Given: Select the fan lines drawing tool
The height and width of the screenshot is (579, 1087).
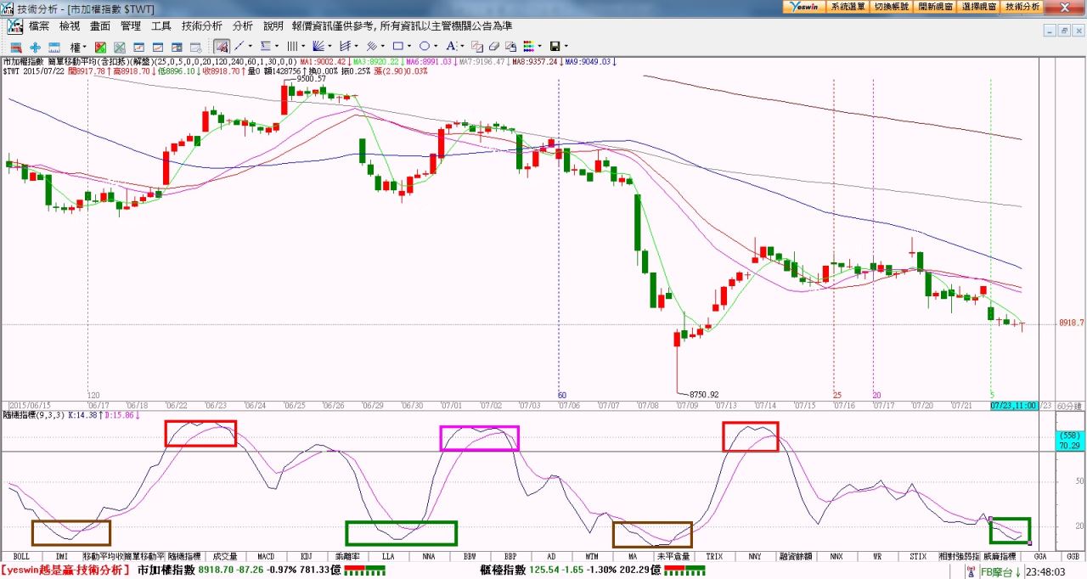Looking at the screenshot, I should pyautogui.click(x=318, y=46).
